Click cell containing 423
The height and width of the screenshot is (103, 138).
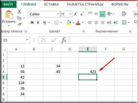pos(88,72)
